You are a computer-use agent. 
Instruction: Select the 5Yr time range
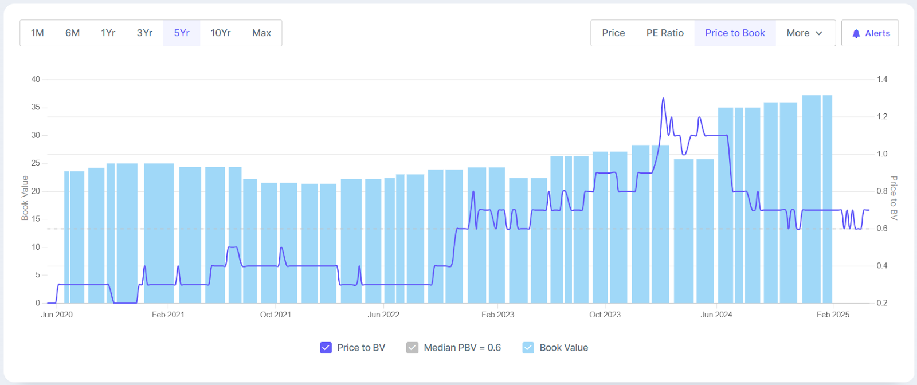click(x=182, y=33)
